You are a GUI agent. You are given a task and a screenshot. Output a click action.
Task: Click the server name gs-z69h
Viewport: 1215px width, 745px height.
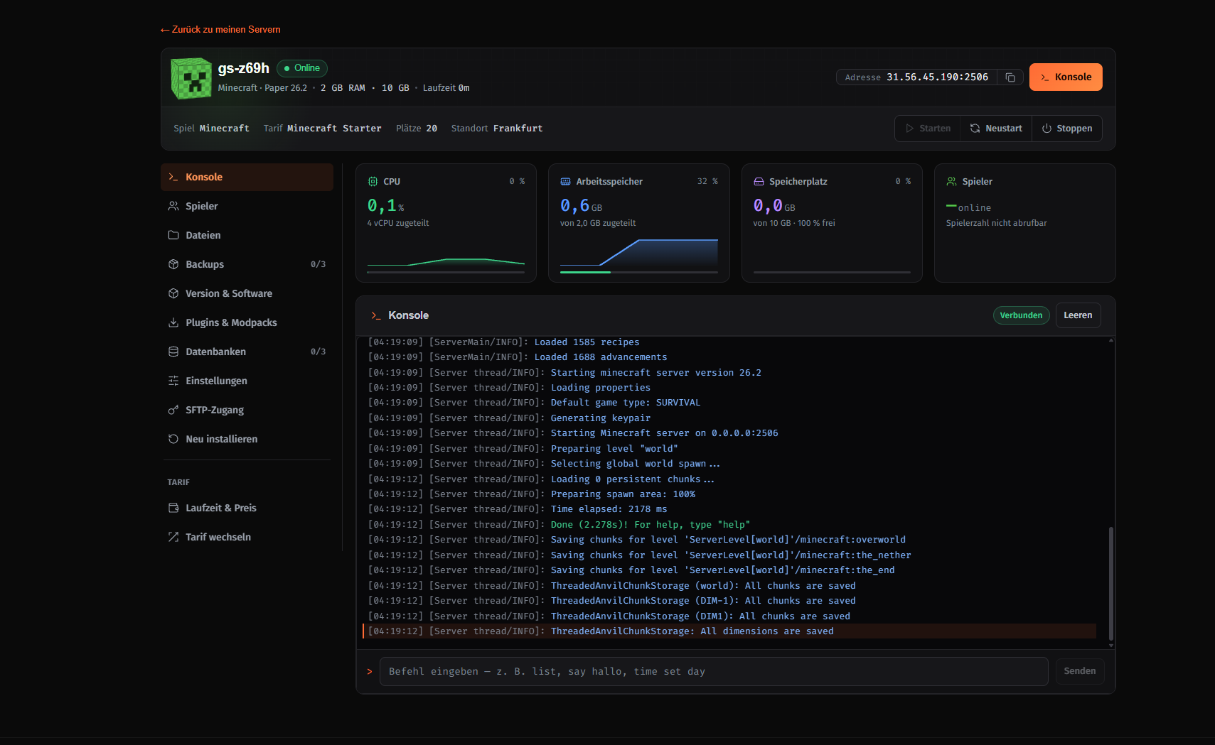coord(243,68)
